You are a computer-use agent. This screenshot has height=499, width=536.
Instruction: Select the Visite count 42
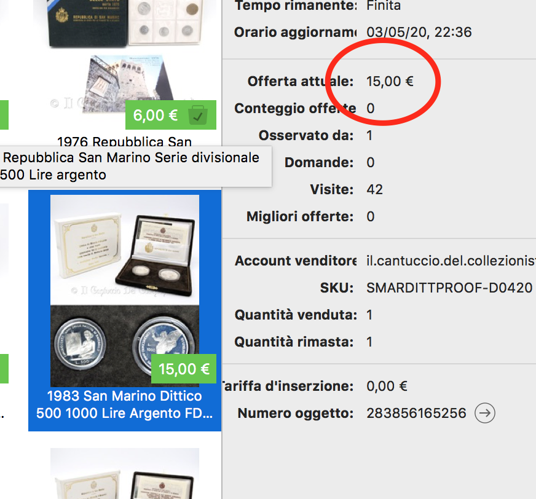375,189
